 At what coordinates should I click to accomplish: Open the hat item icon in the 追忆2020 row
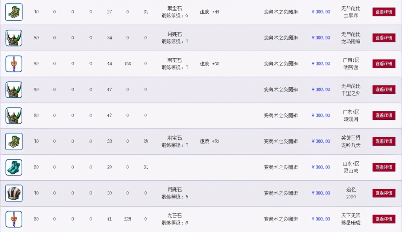(x=13, y=193)
